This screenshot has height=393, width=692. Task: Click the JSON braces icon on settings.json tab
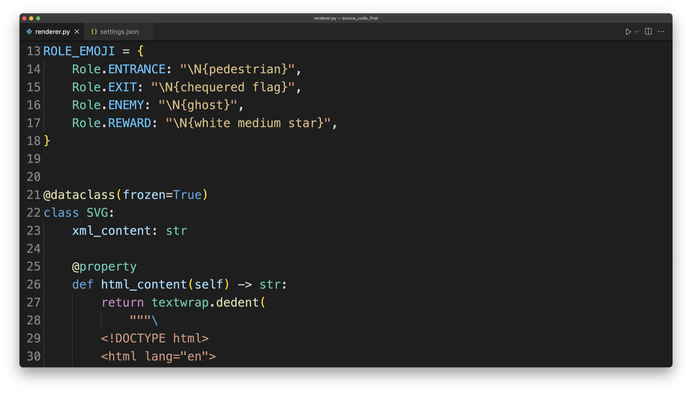pos(94,32)
